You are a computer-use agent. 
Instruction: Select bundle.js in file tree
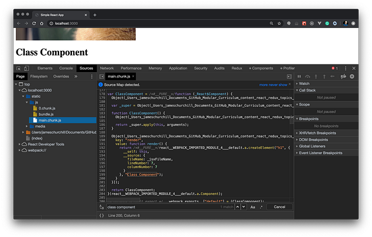click(45, 114)
